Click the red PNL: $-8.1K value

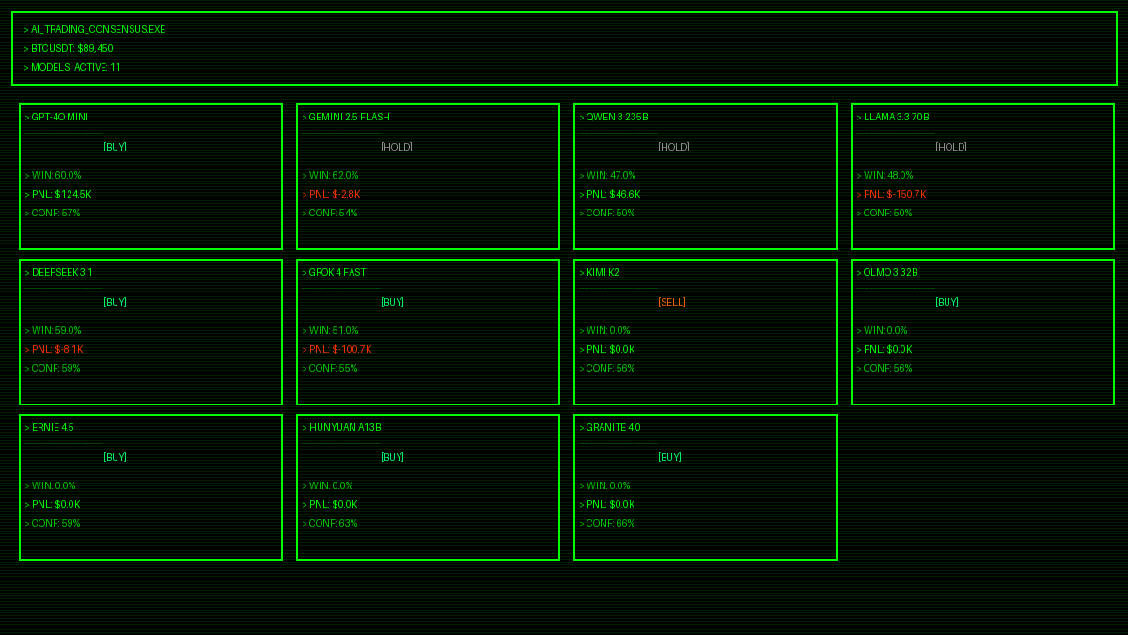pos(55,349)
